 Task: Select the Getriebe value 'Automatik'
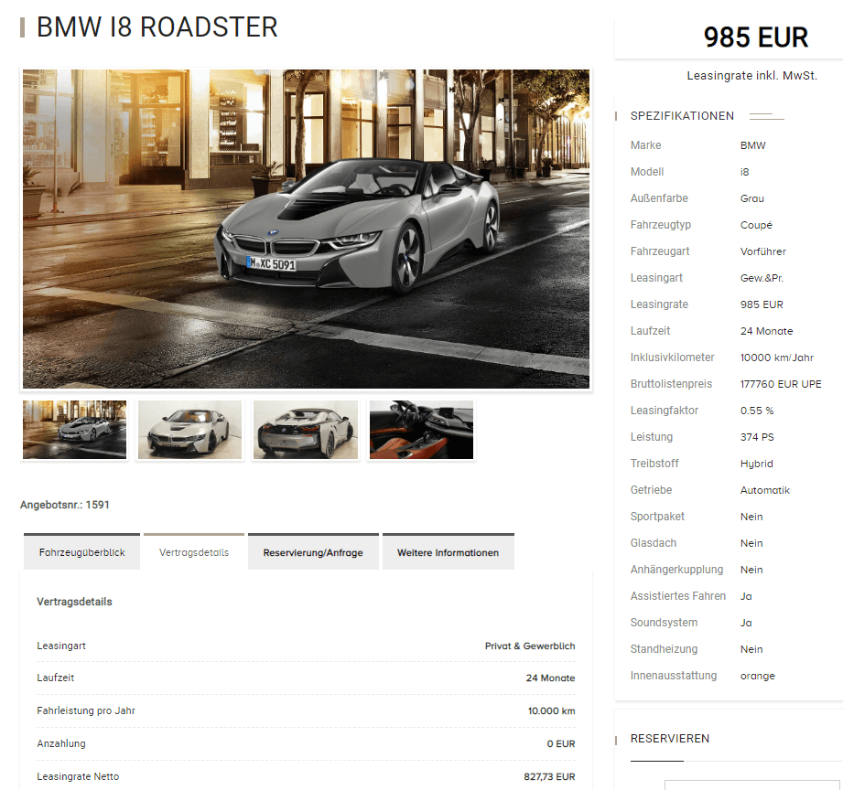(x=765, y=490)
